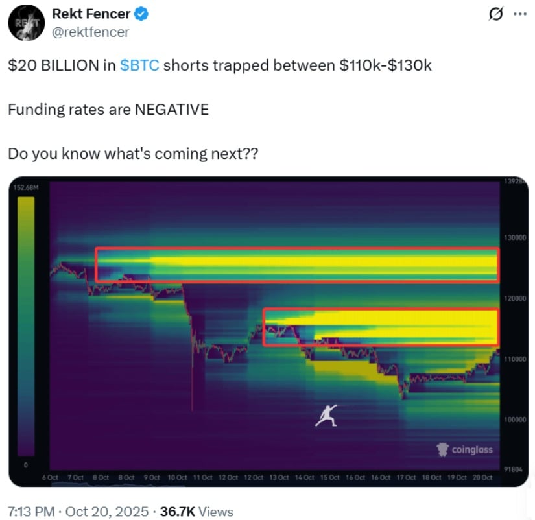This screenshot has width=535, height=520.
Task: Open the three-dot more options menu
Action: point(520,14)
